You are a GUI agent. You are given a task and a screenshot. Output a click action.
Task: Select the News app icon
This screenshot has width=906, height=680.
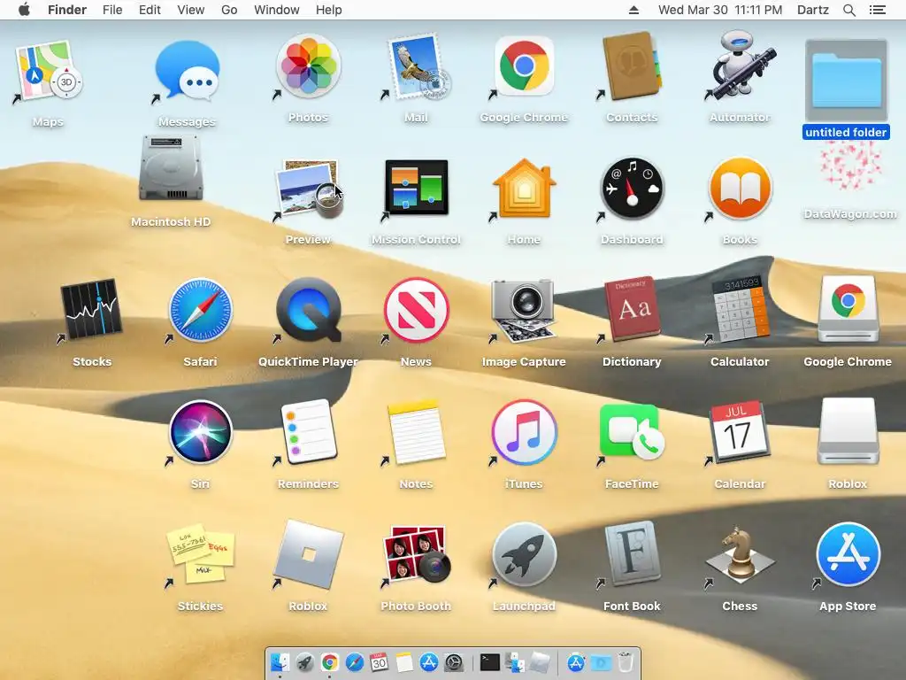click(416, 310)
